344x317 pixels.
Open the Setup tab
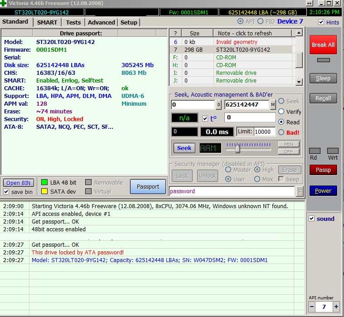click(129, 22)
